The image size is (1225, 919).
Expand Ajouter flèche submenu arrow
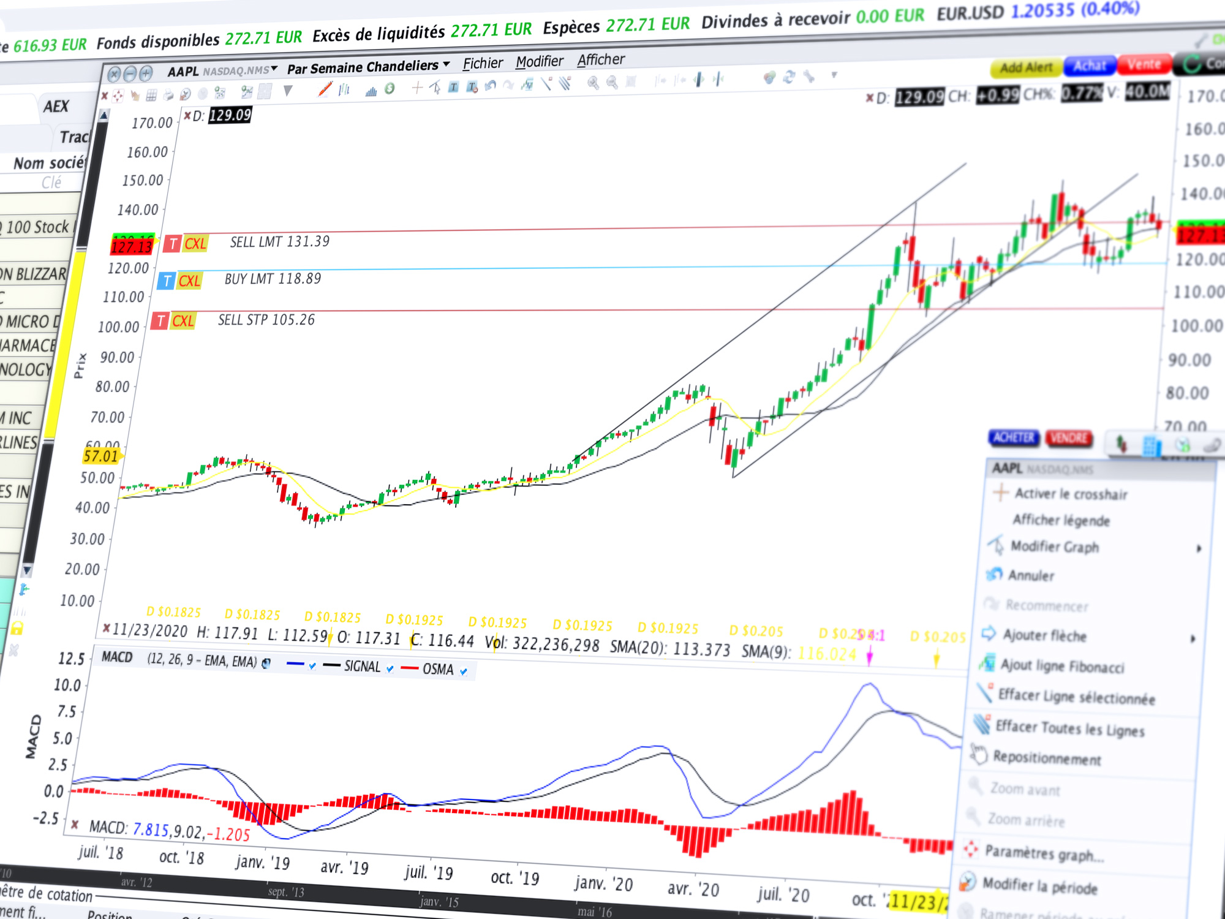[1193, 639]
